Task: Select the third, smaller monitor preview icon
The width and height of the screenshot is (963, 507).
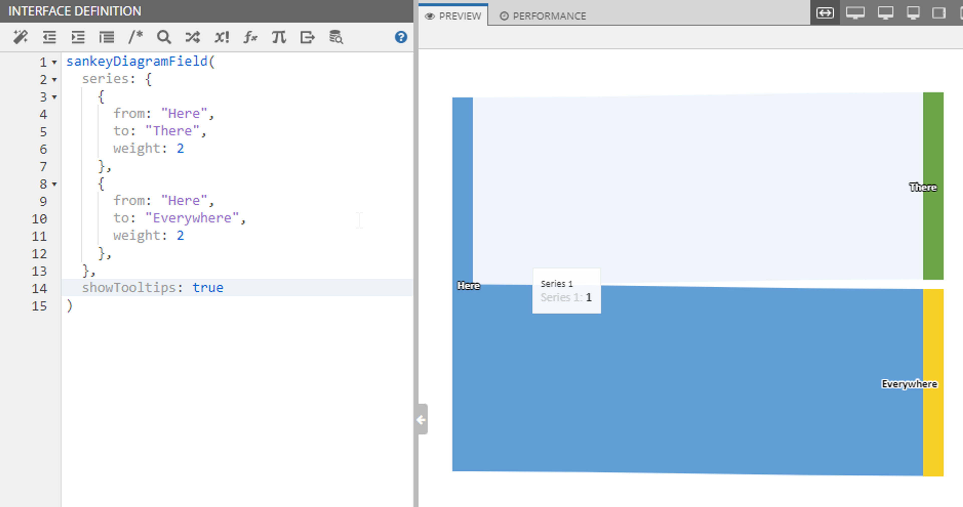Action: tap(913, 13)
